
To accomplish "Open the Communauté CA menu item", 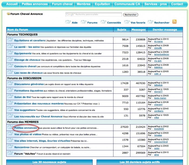I will click(x=127, y=4).
